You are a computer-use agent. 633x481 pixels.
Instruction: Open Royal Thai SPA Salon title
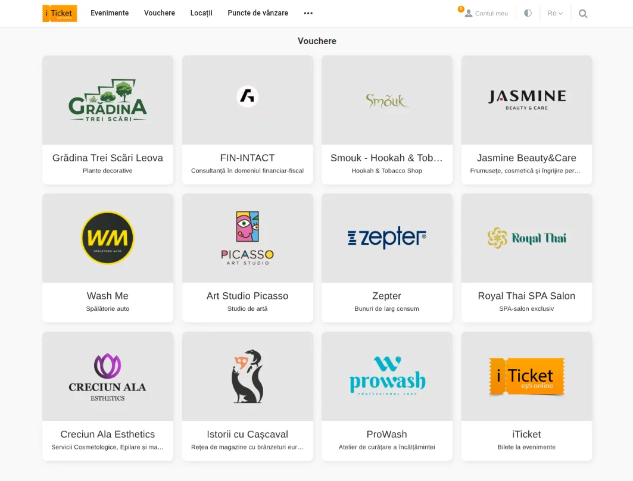(x=526, y=296)
